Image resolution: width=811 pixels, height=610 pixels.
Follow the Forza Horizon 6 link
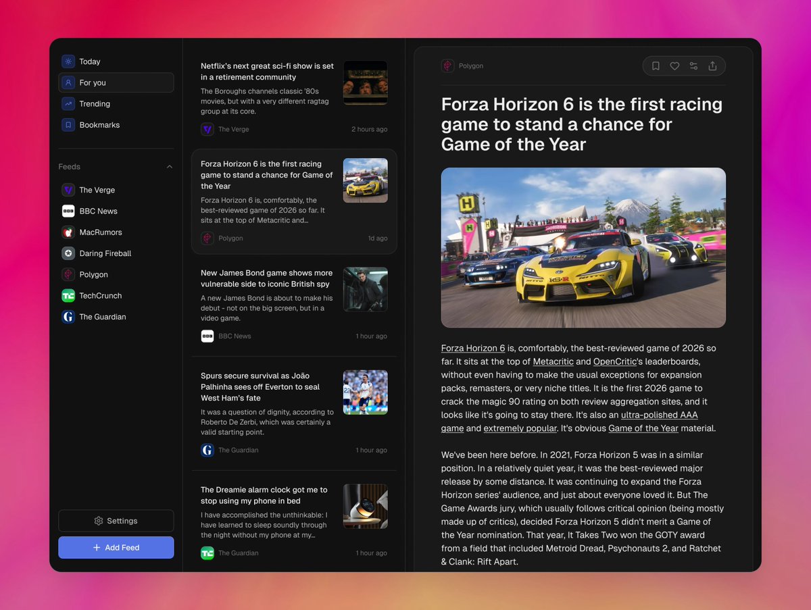coord(473,349)
